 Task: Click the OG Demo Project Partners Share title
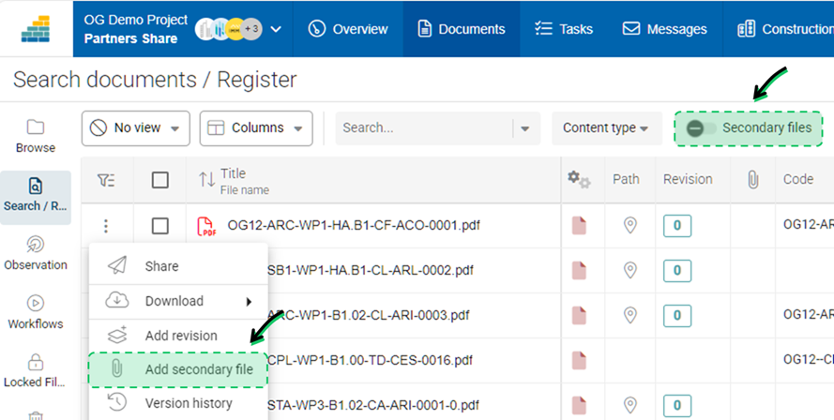(136, 29)
